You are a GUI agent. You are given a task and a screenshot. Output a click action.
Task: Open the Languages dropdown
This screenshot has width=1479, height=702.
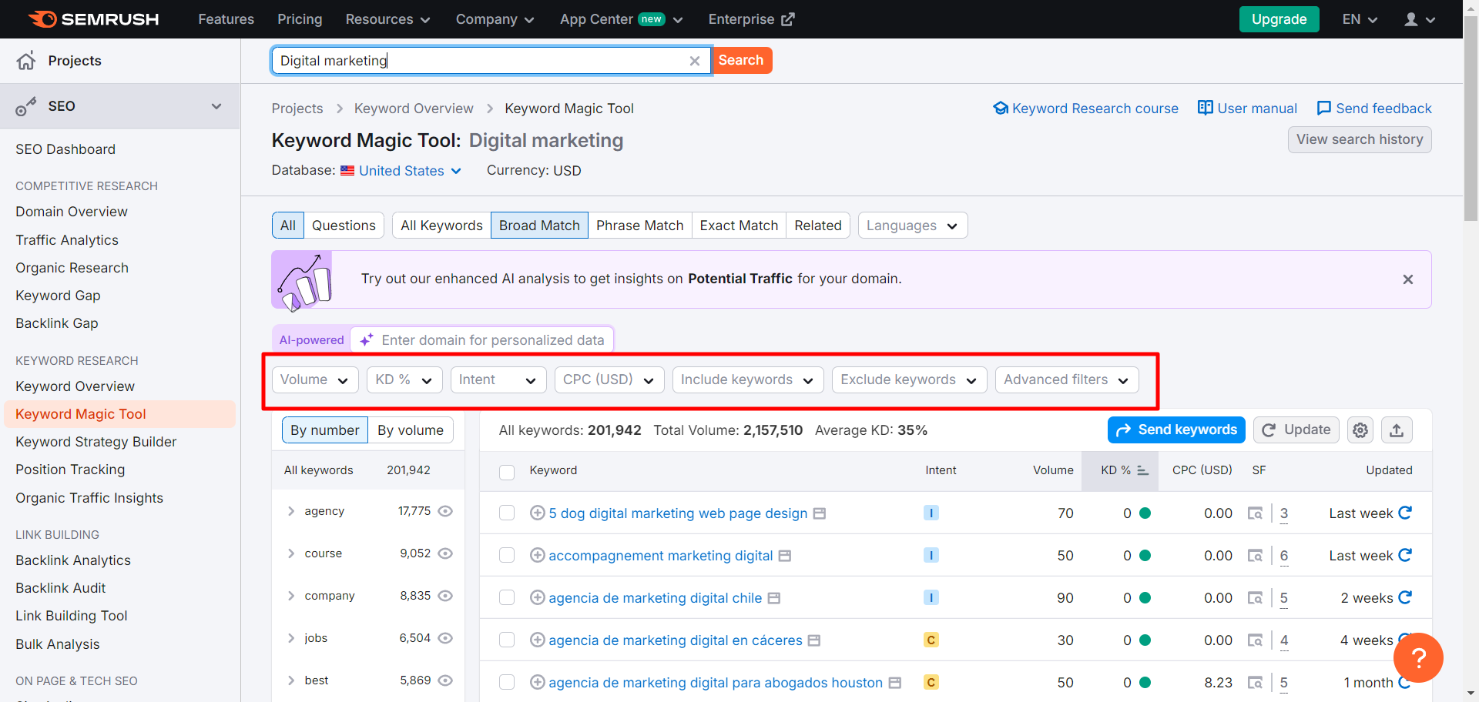click(x=913, y=226)
